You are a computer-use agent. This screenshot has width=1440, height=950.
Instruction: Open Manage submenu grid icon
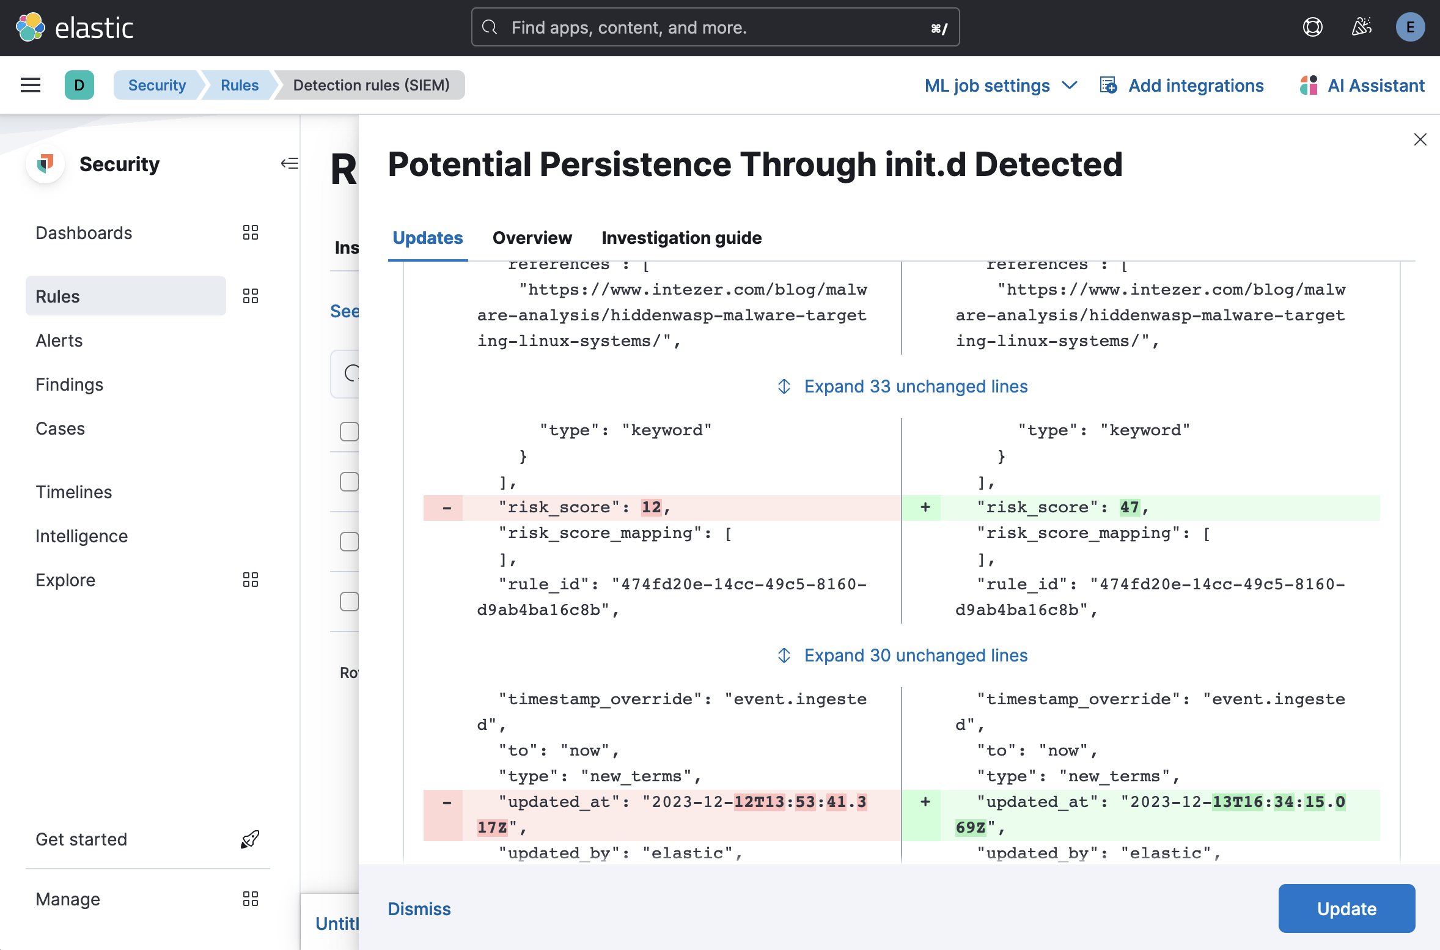coord(251,899)
